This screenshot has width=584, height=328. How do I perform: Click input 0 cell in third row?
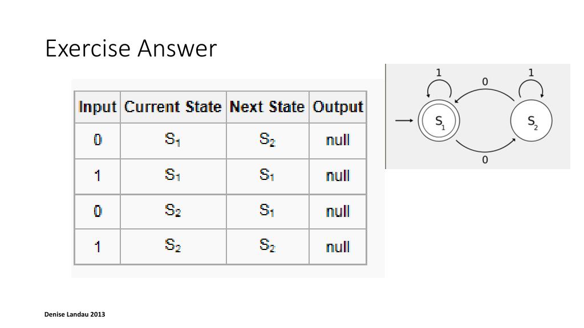[98, 212]
